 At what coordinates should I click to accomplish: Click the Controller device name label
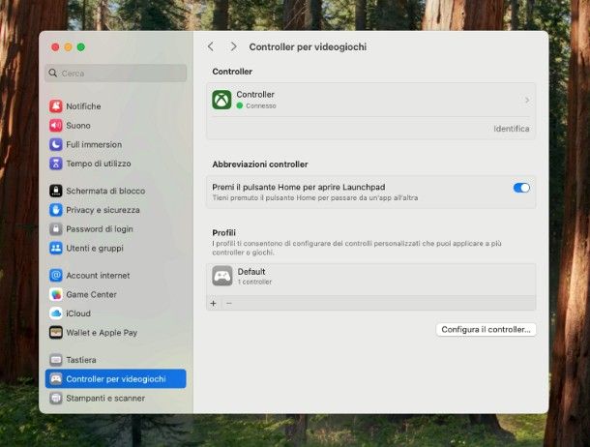pos(255,95)
